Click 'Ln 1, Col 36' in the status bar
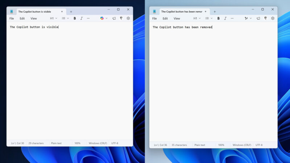The image size is (290, 163). (161, 145)
